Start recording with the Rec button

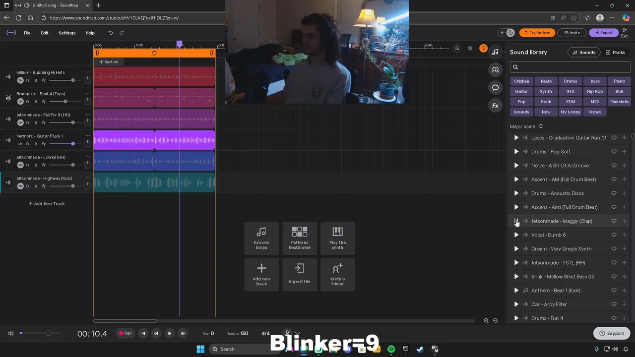click(126, 333)
